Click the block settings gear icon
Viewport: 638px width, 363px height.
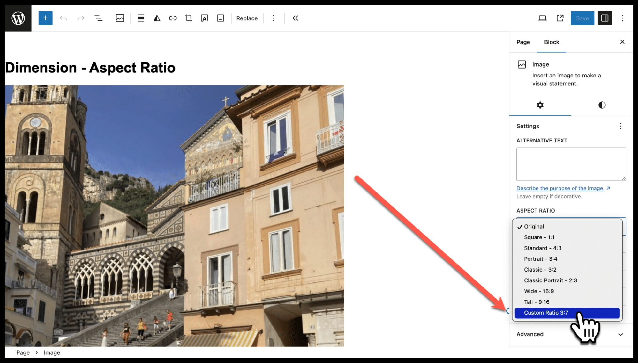click(x=540, y=105)
